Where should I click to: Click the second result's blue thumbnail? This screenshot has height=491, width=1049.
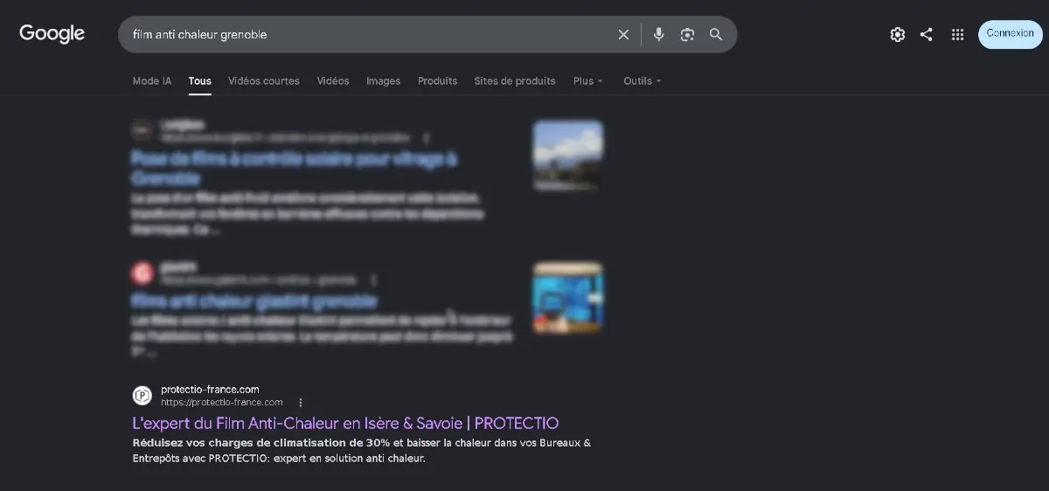(568, 298)
